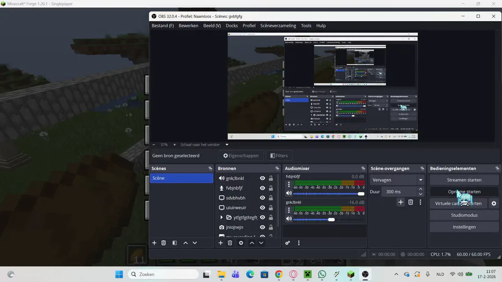Hide the fvbjnbfjf source eye icon
Screen dimensions: 502x282
pos(262,188)
